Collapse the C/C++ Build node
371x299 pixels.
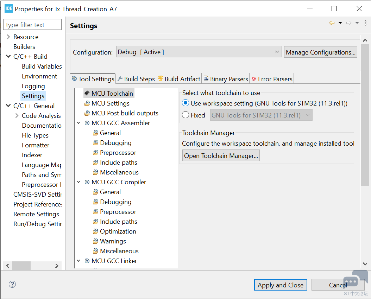[x=8, y=57]
